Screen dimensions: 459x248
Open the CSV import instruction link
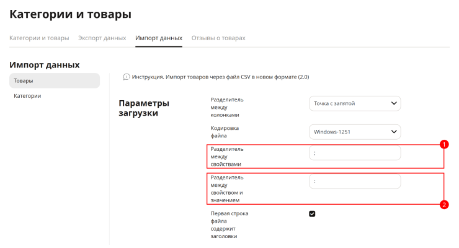click(x=220, y=77)
